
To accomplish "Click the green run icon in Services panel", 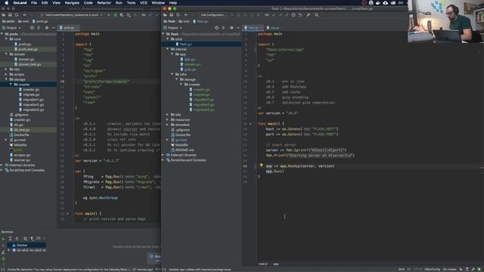I will point(3,239).
